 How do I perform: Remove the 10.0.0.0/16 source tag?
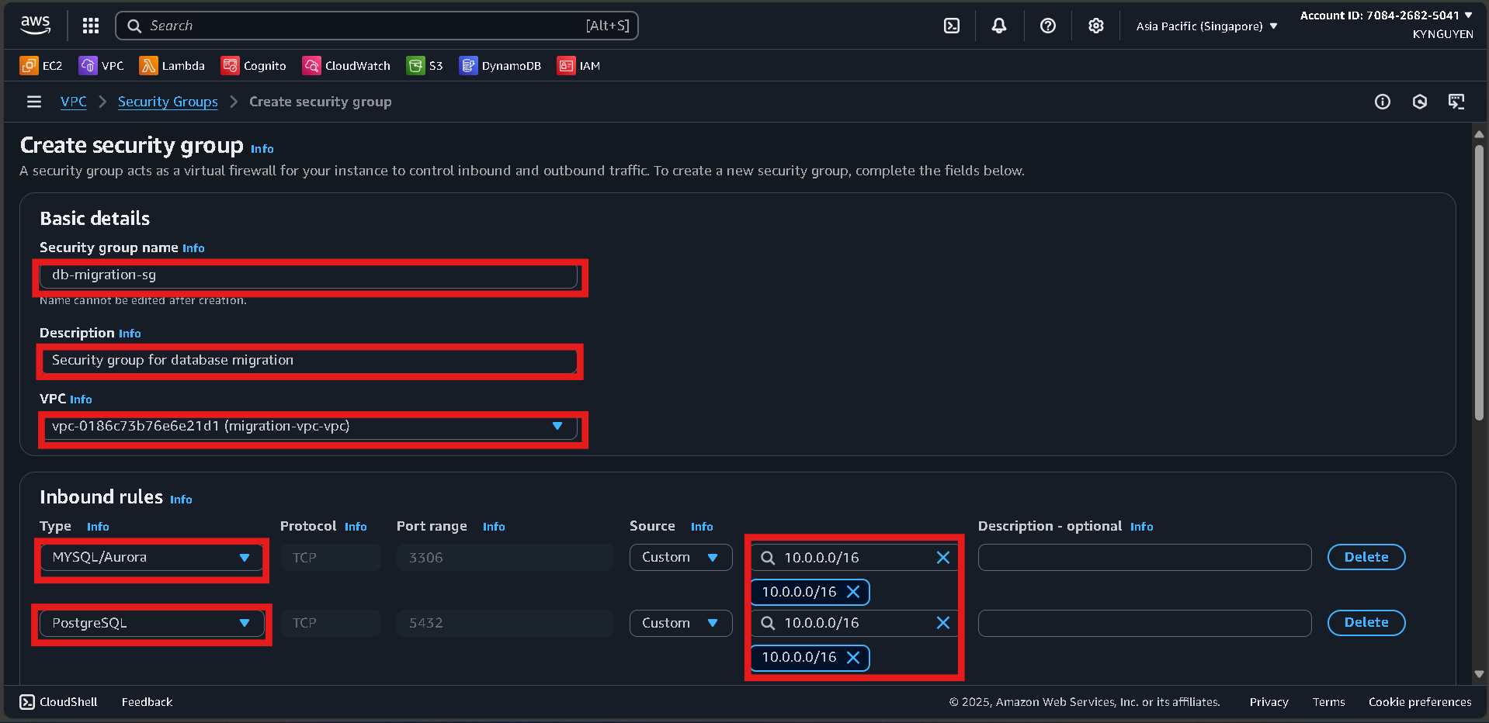pos(853,592)
